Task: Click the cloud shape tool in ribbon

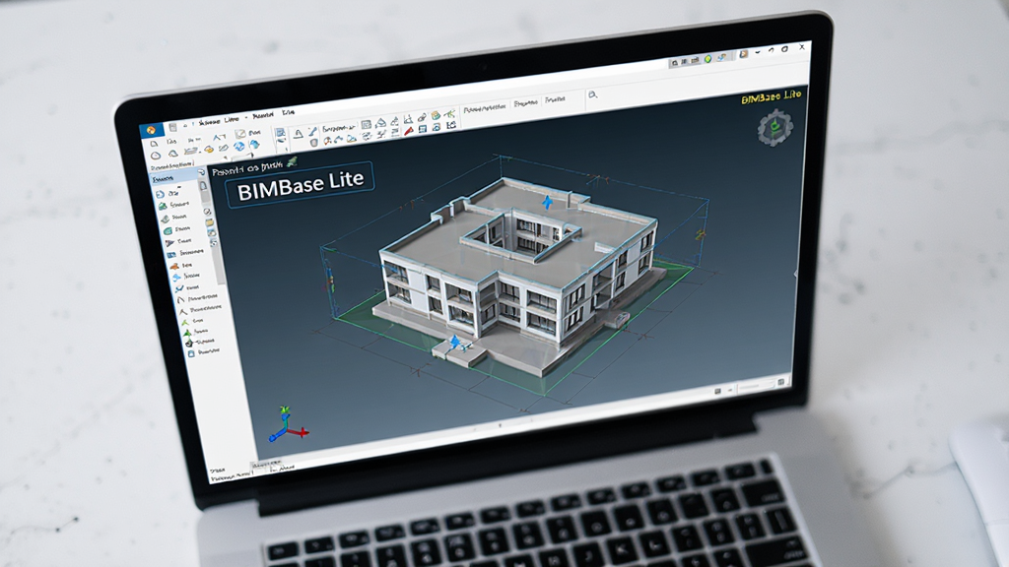Action: pyautogui.click(x=173, y=153)
